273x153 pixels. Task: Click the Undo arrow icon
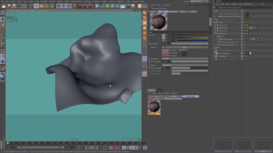[20, 6]
